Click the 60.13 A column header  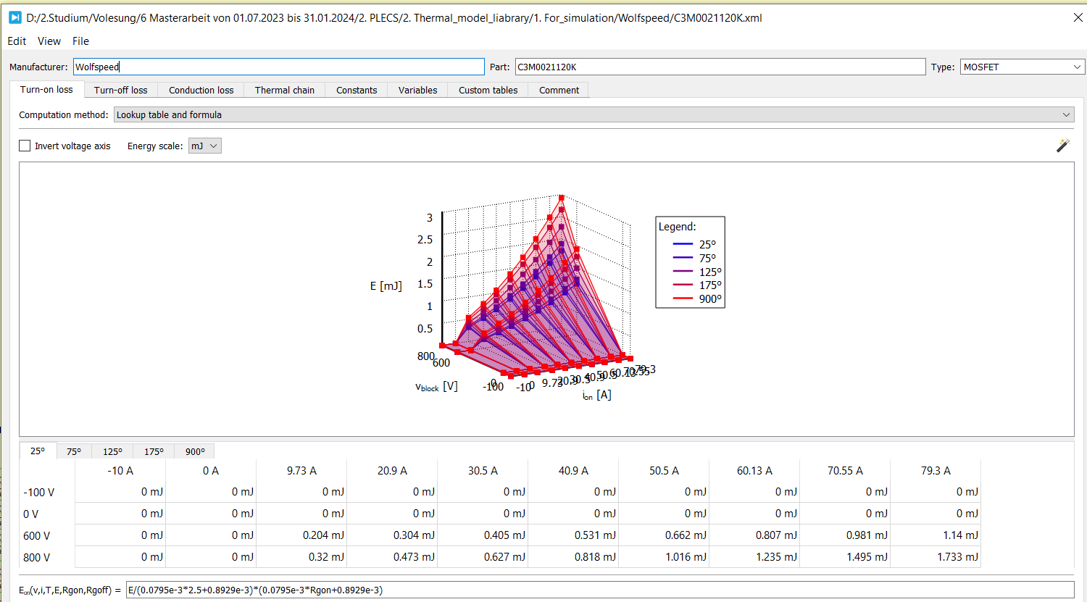click(754, 470)
